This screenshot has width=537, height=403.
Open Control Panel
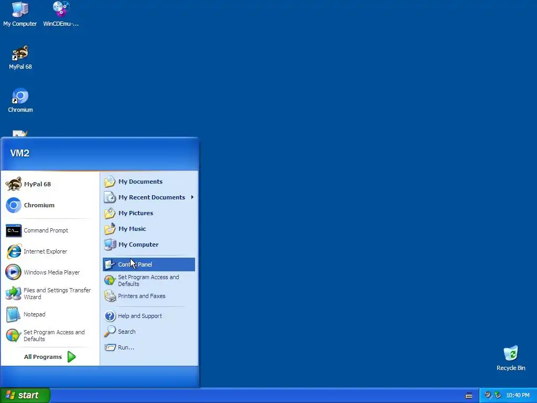[x=148, y=264]
